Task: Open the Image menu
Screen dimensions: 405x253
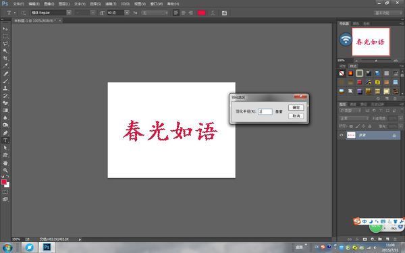Action: click(49, 4)
